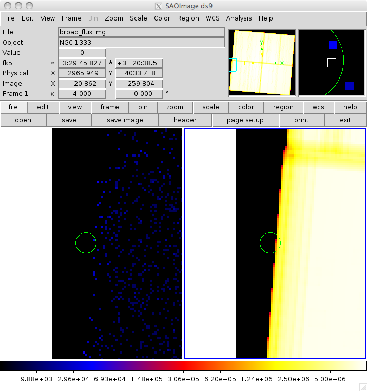
Task: Click the File name field broad_flux.img
Action: 141,32
